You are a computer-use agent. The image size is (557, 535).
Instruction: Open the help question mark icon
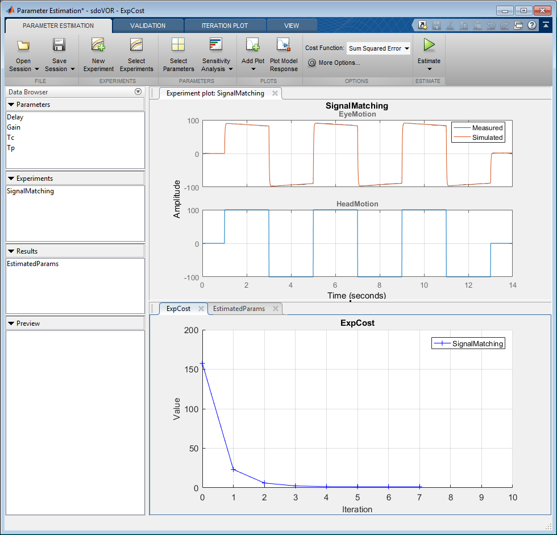tap(532, 25)
